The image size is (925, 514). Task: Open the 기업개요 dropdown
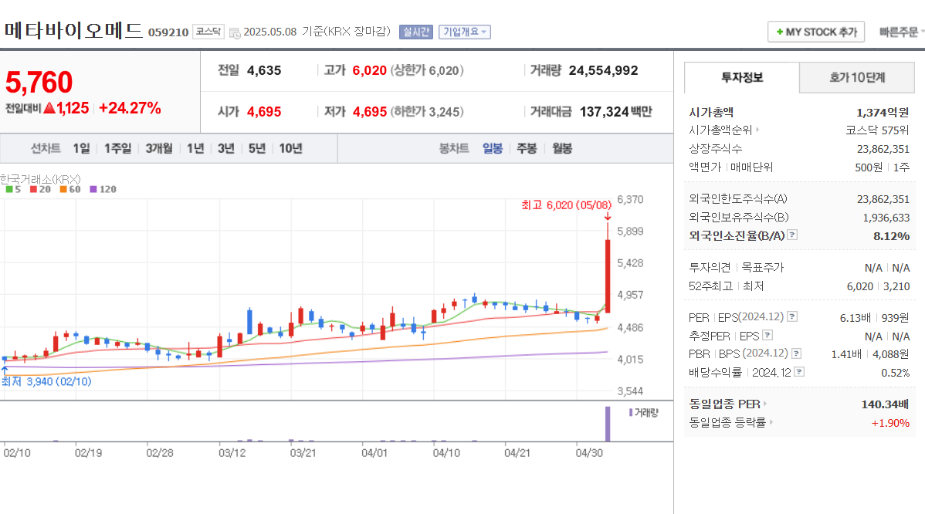464,32
